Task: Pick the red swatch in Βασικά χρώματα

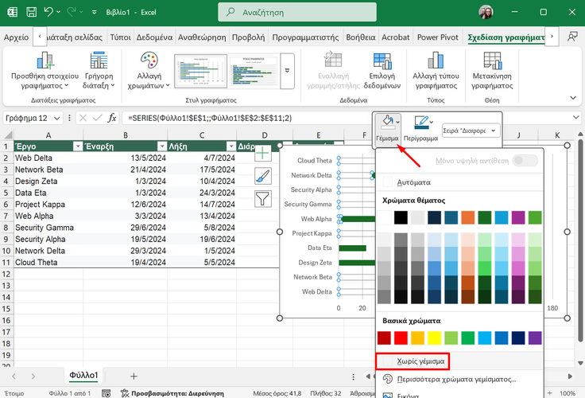Action: (401, 338)
